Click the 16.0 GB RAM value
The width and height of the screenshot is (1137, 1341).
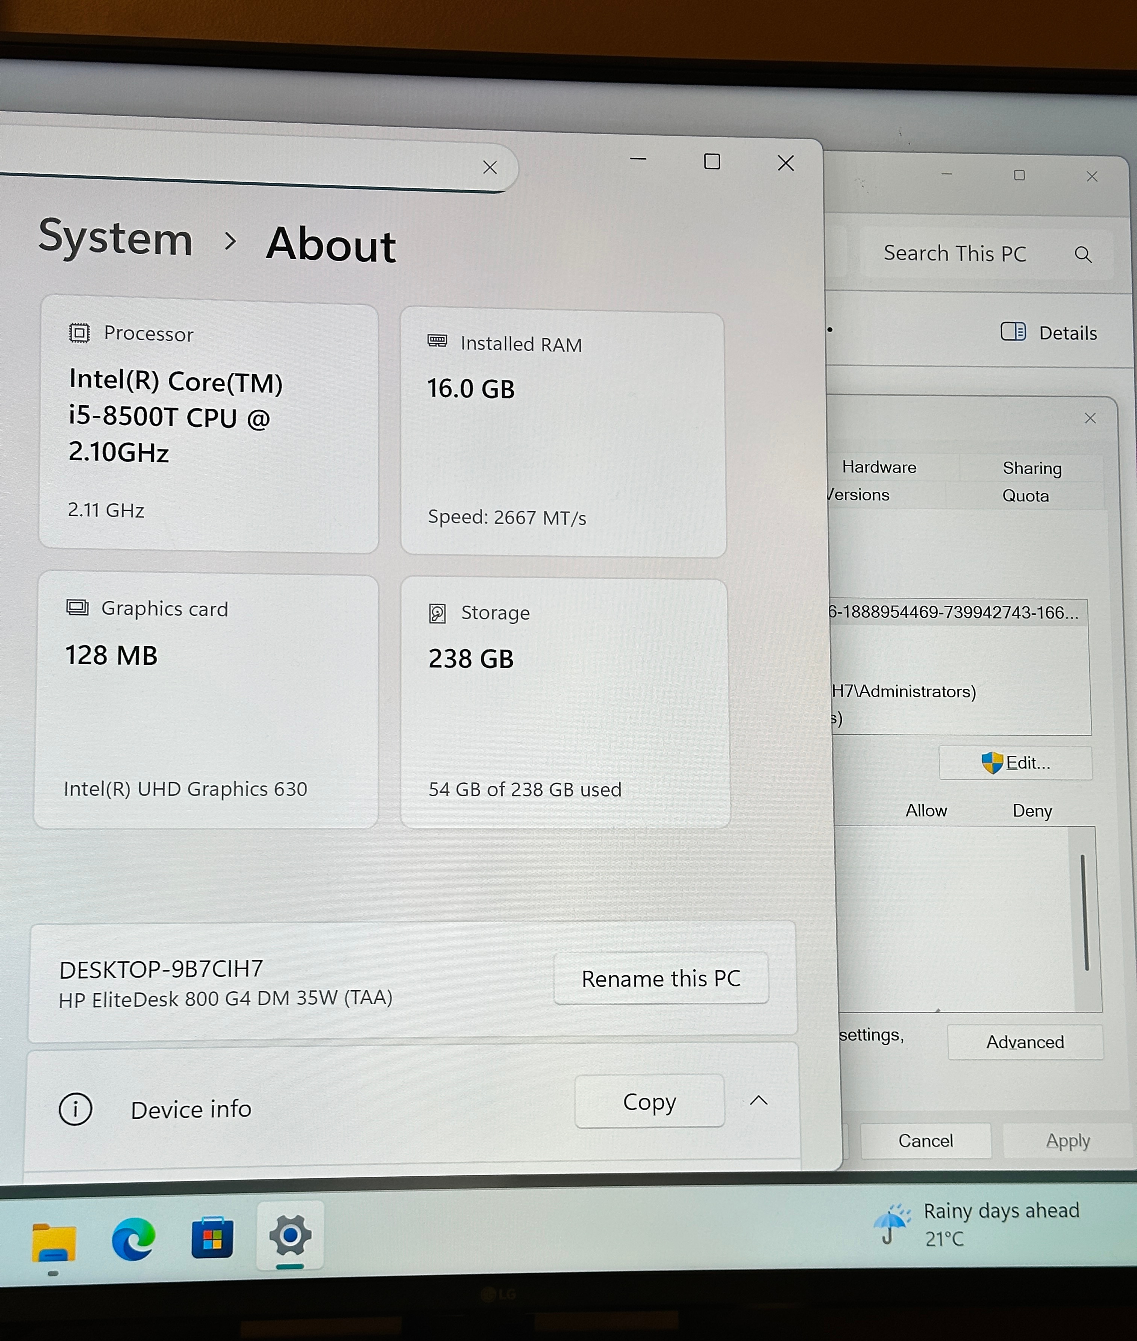[471, 389]
